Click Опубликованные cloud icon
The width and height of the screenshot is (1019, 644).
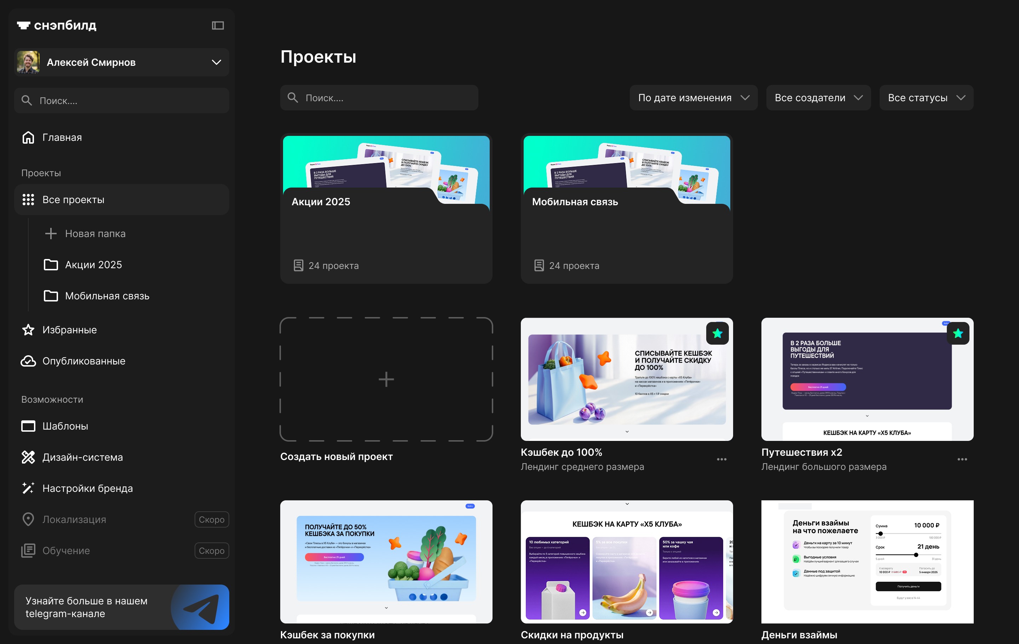pyautogui.click(x=28, y=361)
